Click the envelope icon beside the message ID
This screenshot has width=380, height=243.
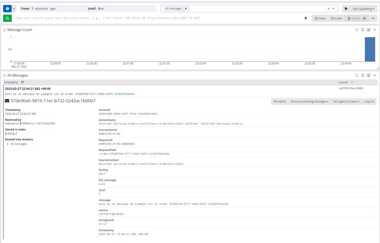point(7,101)
